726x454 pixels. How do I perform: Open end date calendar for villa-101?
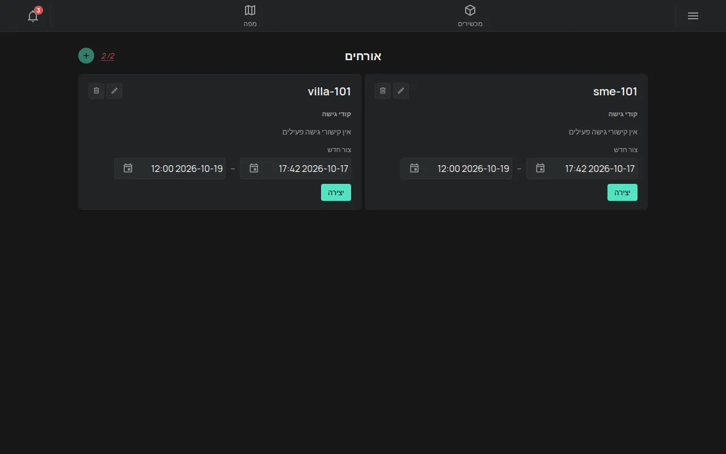coord(128,168)
